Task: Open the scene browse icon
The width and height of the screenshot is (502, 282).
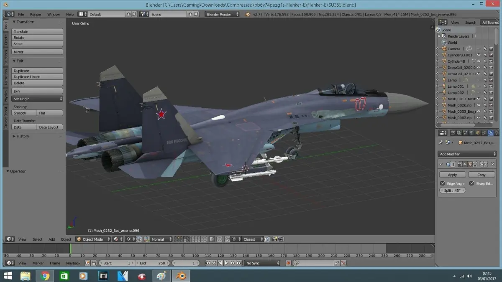Action: point(145,14)
